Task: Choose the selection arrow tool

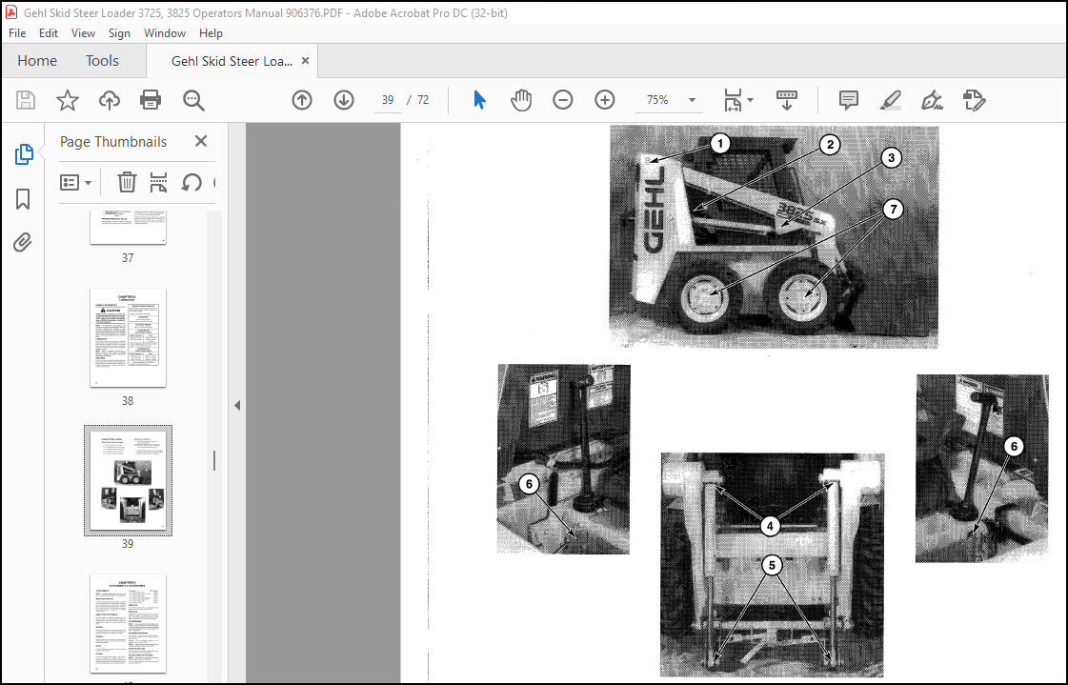Action: click(x=479, y=100)
